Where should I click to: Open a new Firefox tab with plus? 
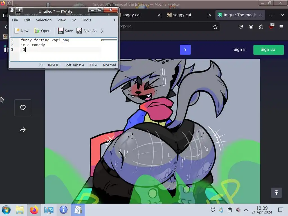[271, 15]
